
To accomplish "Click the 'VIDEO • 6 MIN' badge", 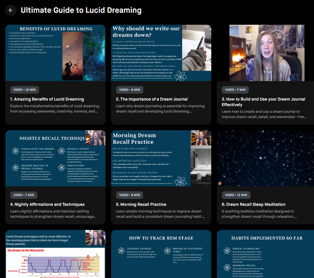I will [x=129, y=90].
